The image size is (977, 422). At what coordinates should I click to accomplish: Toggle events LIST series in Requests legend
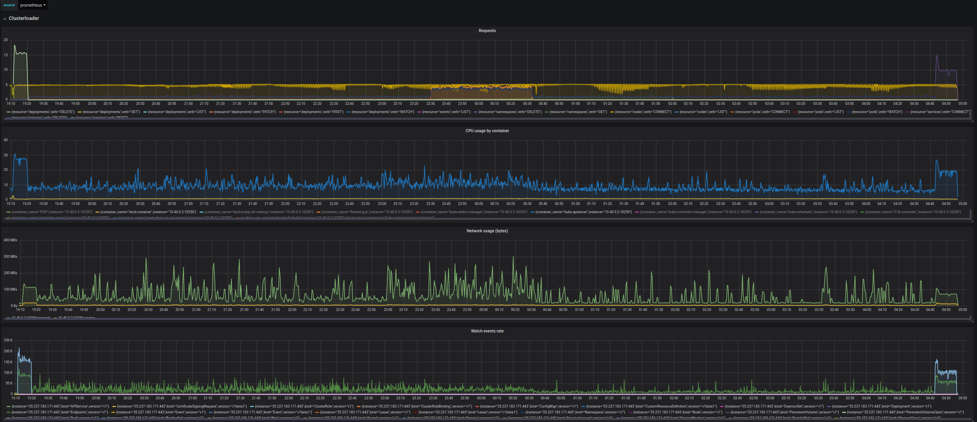(x=446, y=112)
